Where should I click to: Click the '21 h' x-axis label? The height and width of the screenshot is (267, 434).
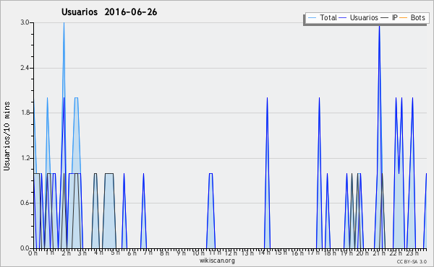pos(378,253)
